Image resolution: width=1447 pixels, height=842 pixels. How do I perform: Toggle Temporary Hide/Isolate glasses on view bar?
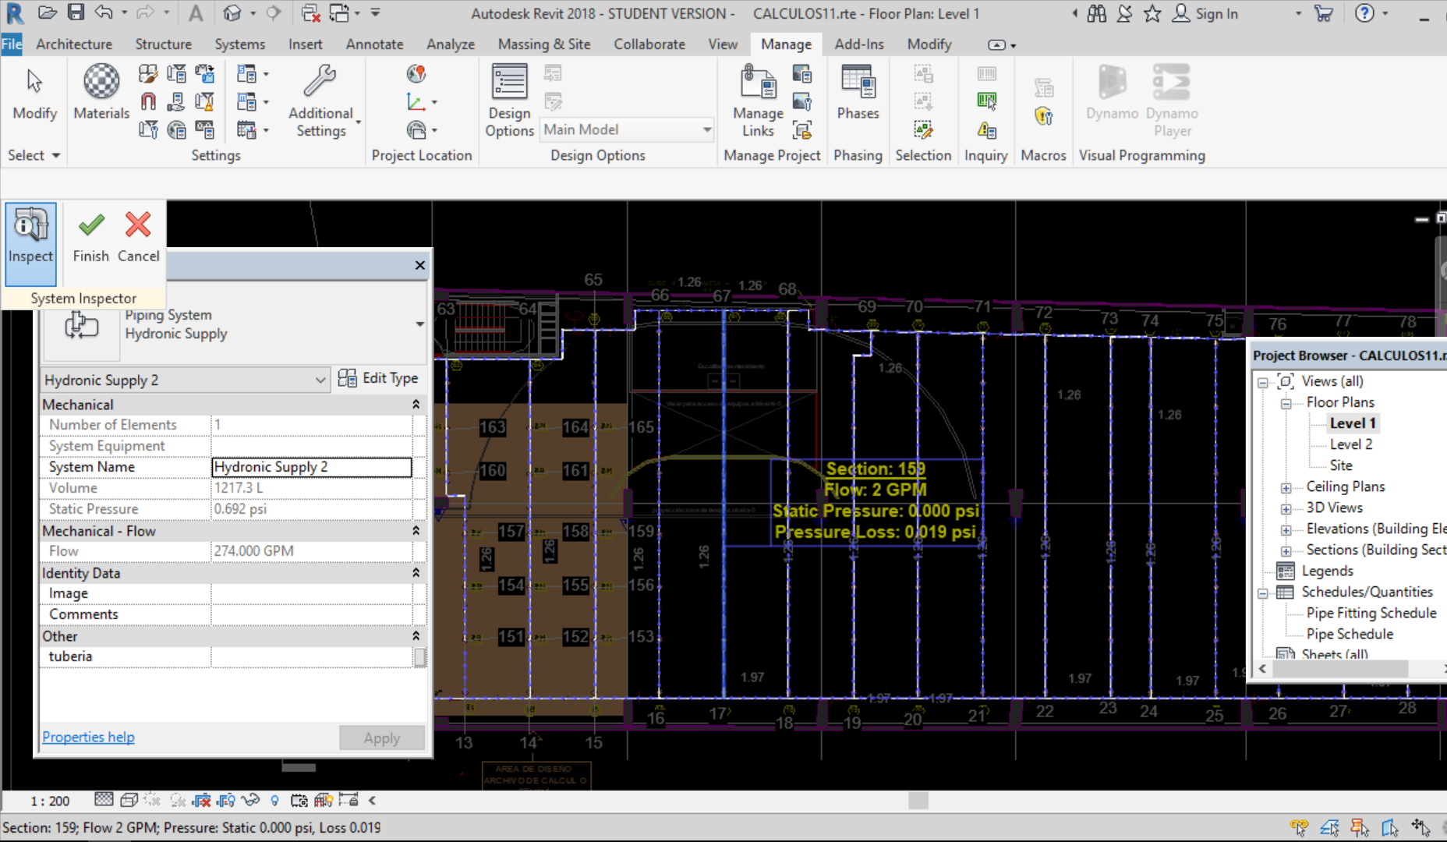[251, 800]
